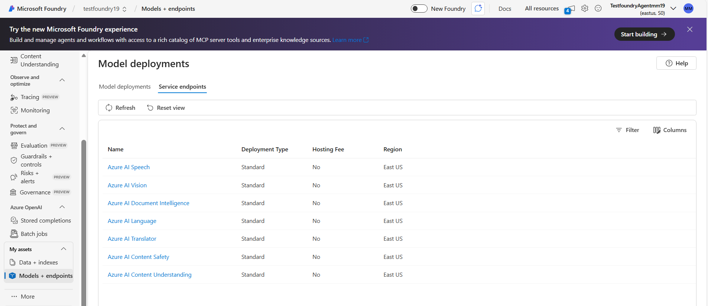708x306 pixels.
Task: Open Azure AI Document Intelligence endpoint
Action: click(x=149, y=203)
